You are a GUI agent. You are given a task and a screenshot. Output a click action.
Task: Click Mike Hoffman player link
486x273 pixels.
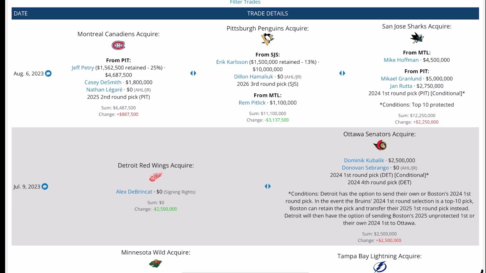coord(401,60)
